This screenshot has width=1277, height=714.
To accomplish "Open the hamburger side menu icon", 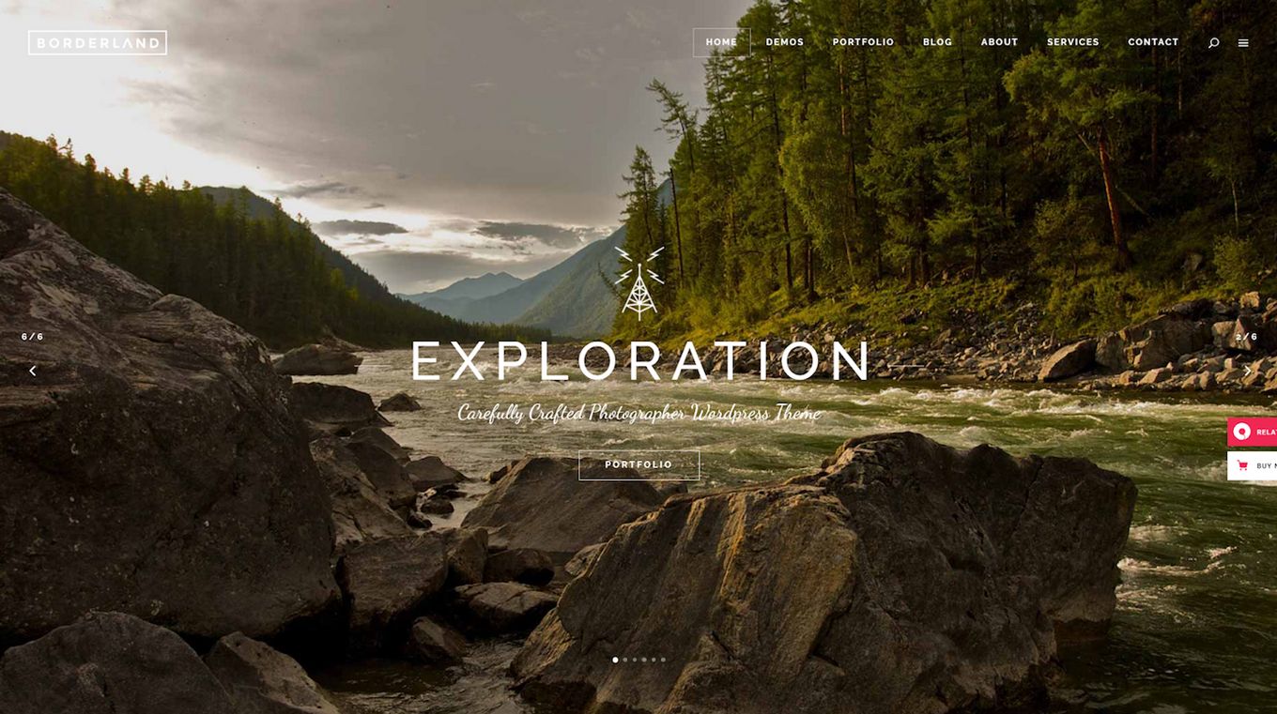I will (1243, 43).
